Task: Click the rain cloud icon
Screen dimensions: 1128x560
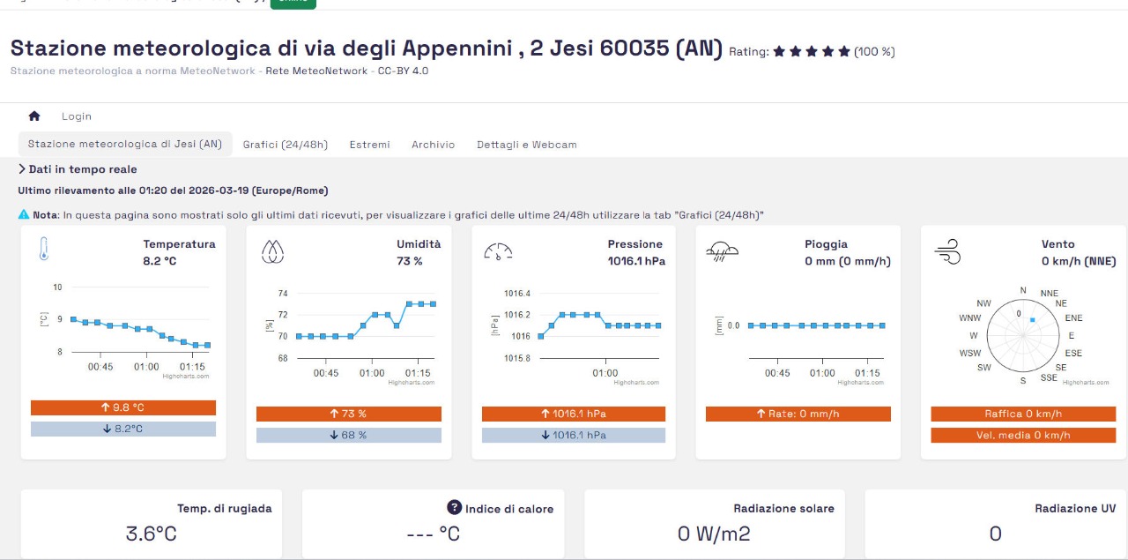Action: click(722, 252)
